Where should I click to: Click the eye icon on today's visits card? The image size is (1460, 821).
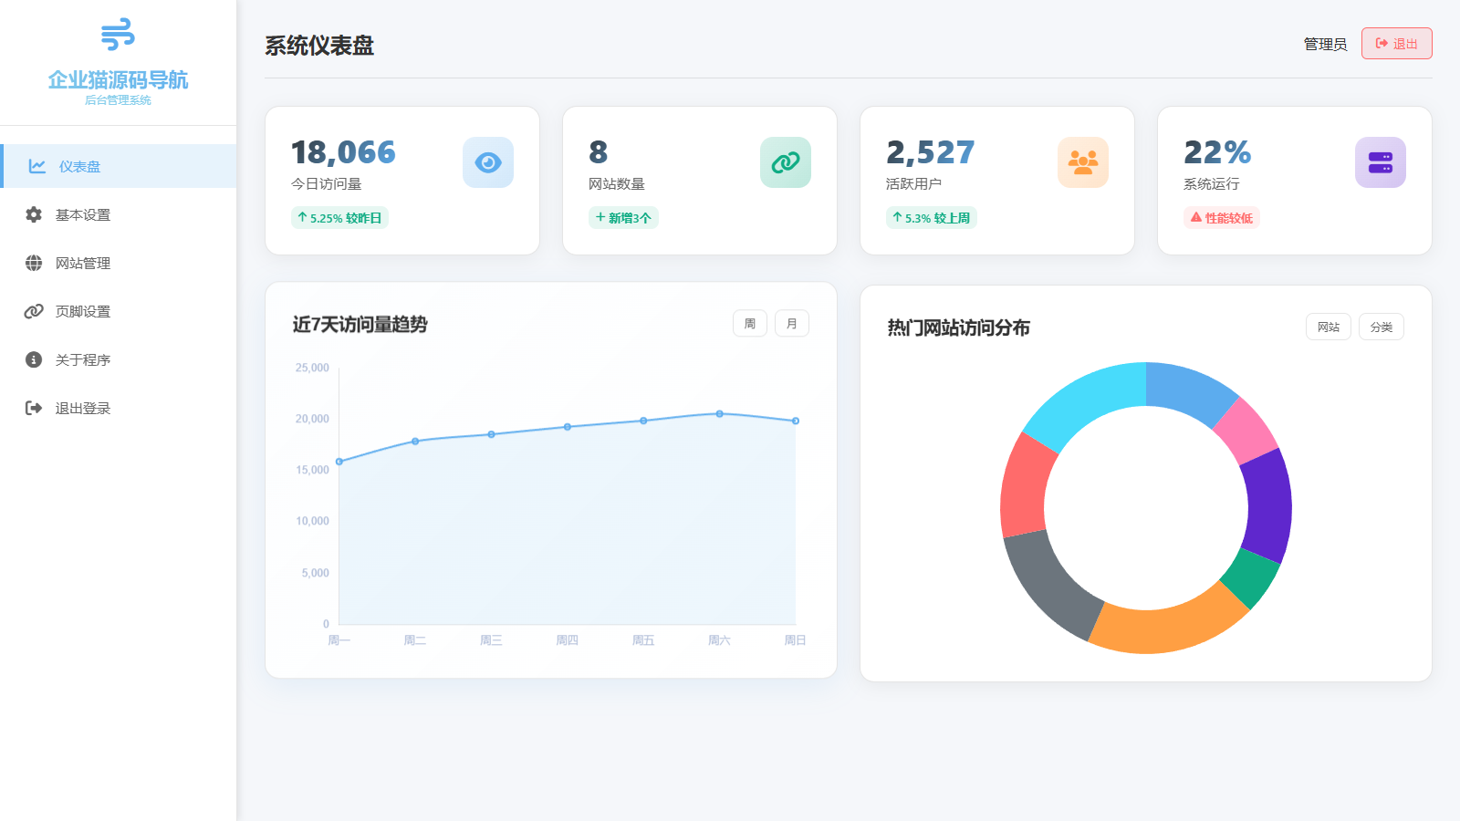pos(488,162)
